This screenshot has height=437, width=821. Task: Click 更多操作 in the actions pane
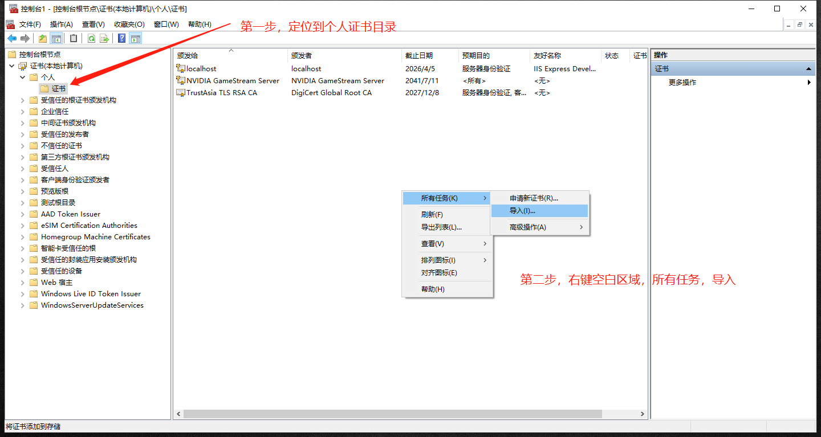pos(682,82)
